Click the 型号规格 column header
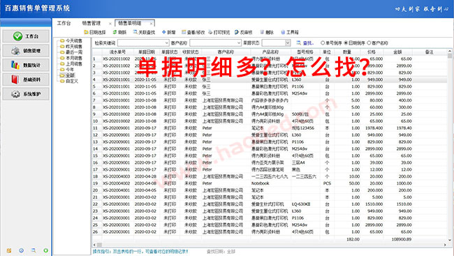Screen dimensions: 454x256 click(x=305, y=52)
